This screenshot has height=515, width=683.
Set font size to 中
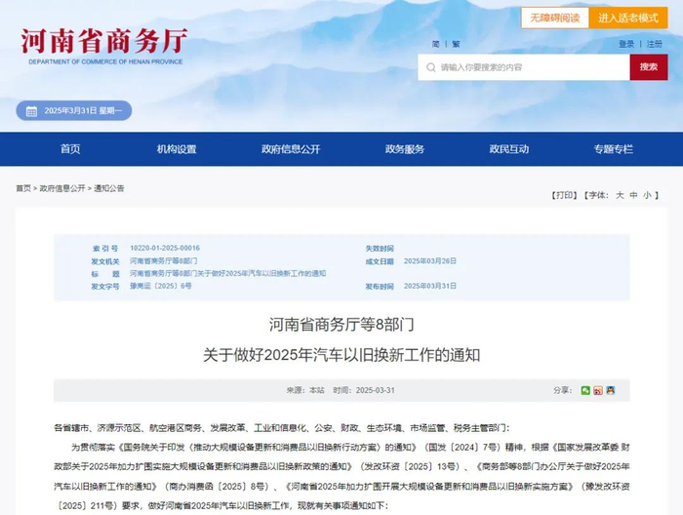tap(634, 195)
